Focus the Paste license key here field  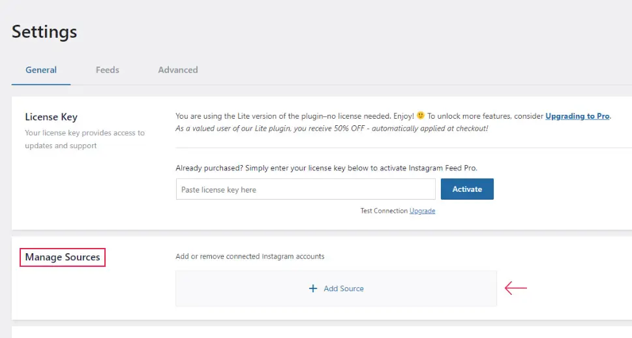(305, 189)
